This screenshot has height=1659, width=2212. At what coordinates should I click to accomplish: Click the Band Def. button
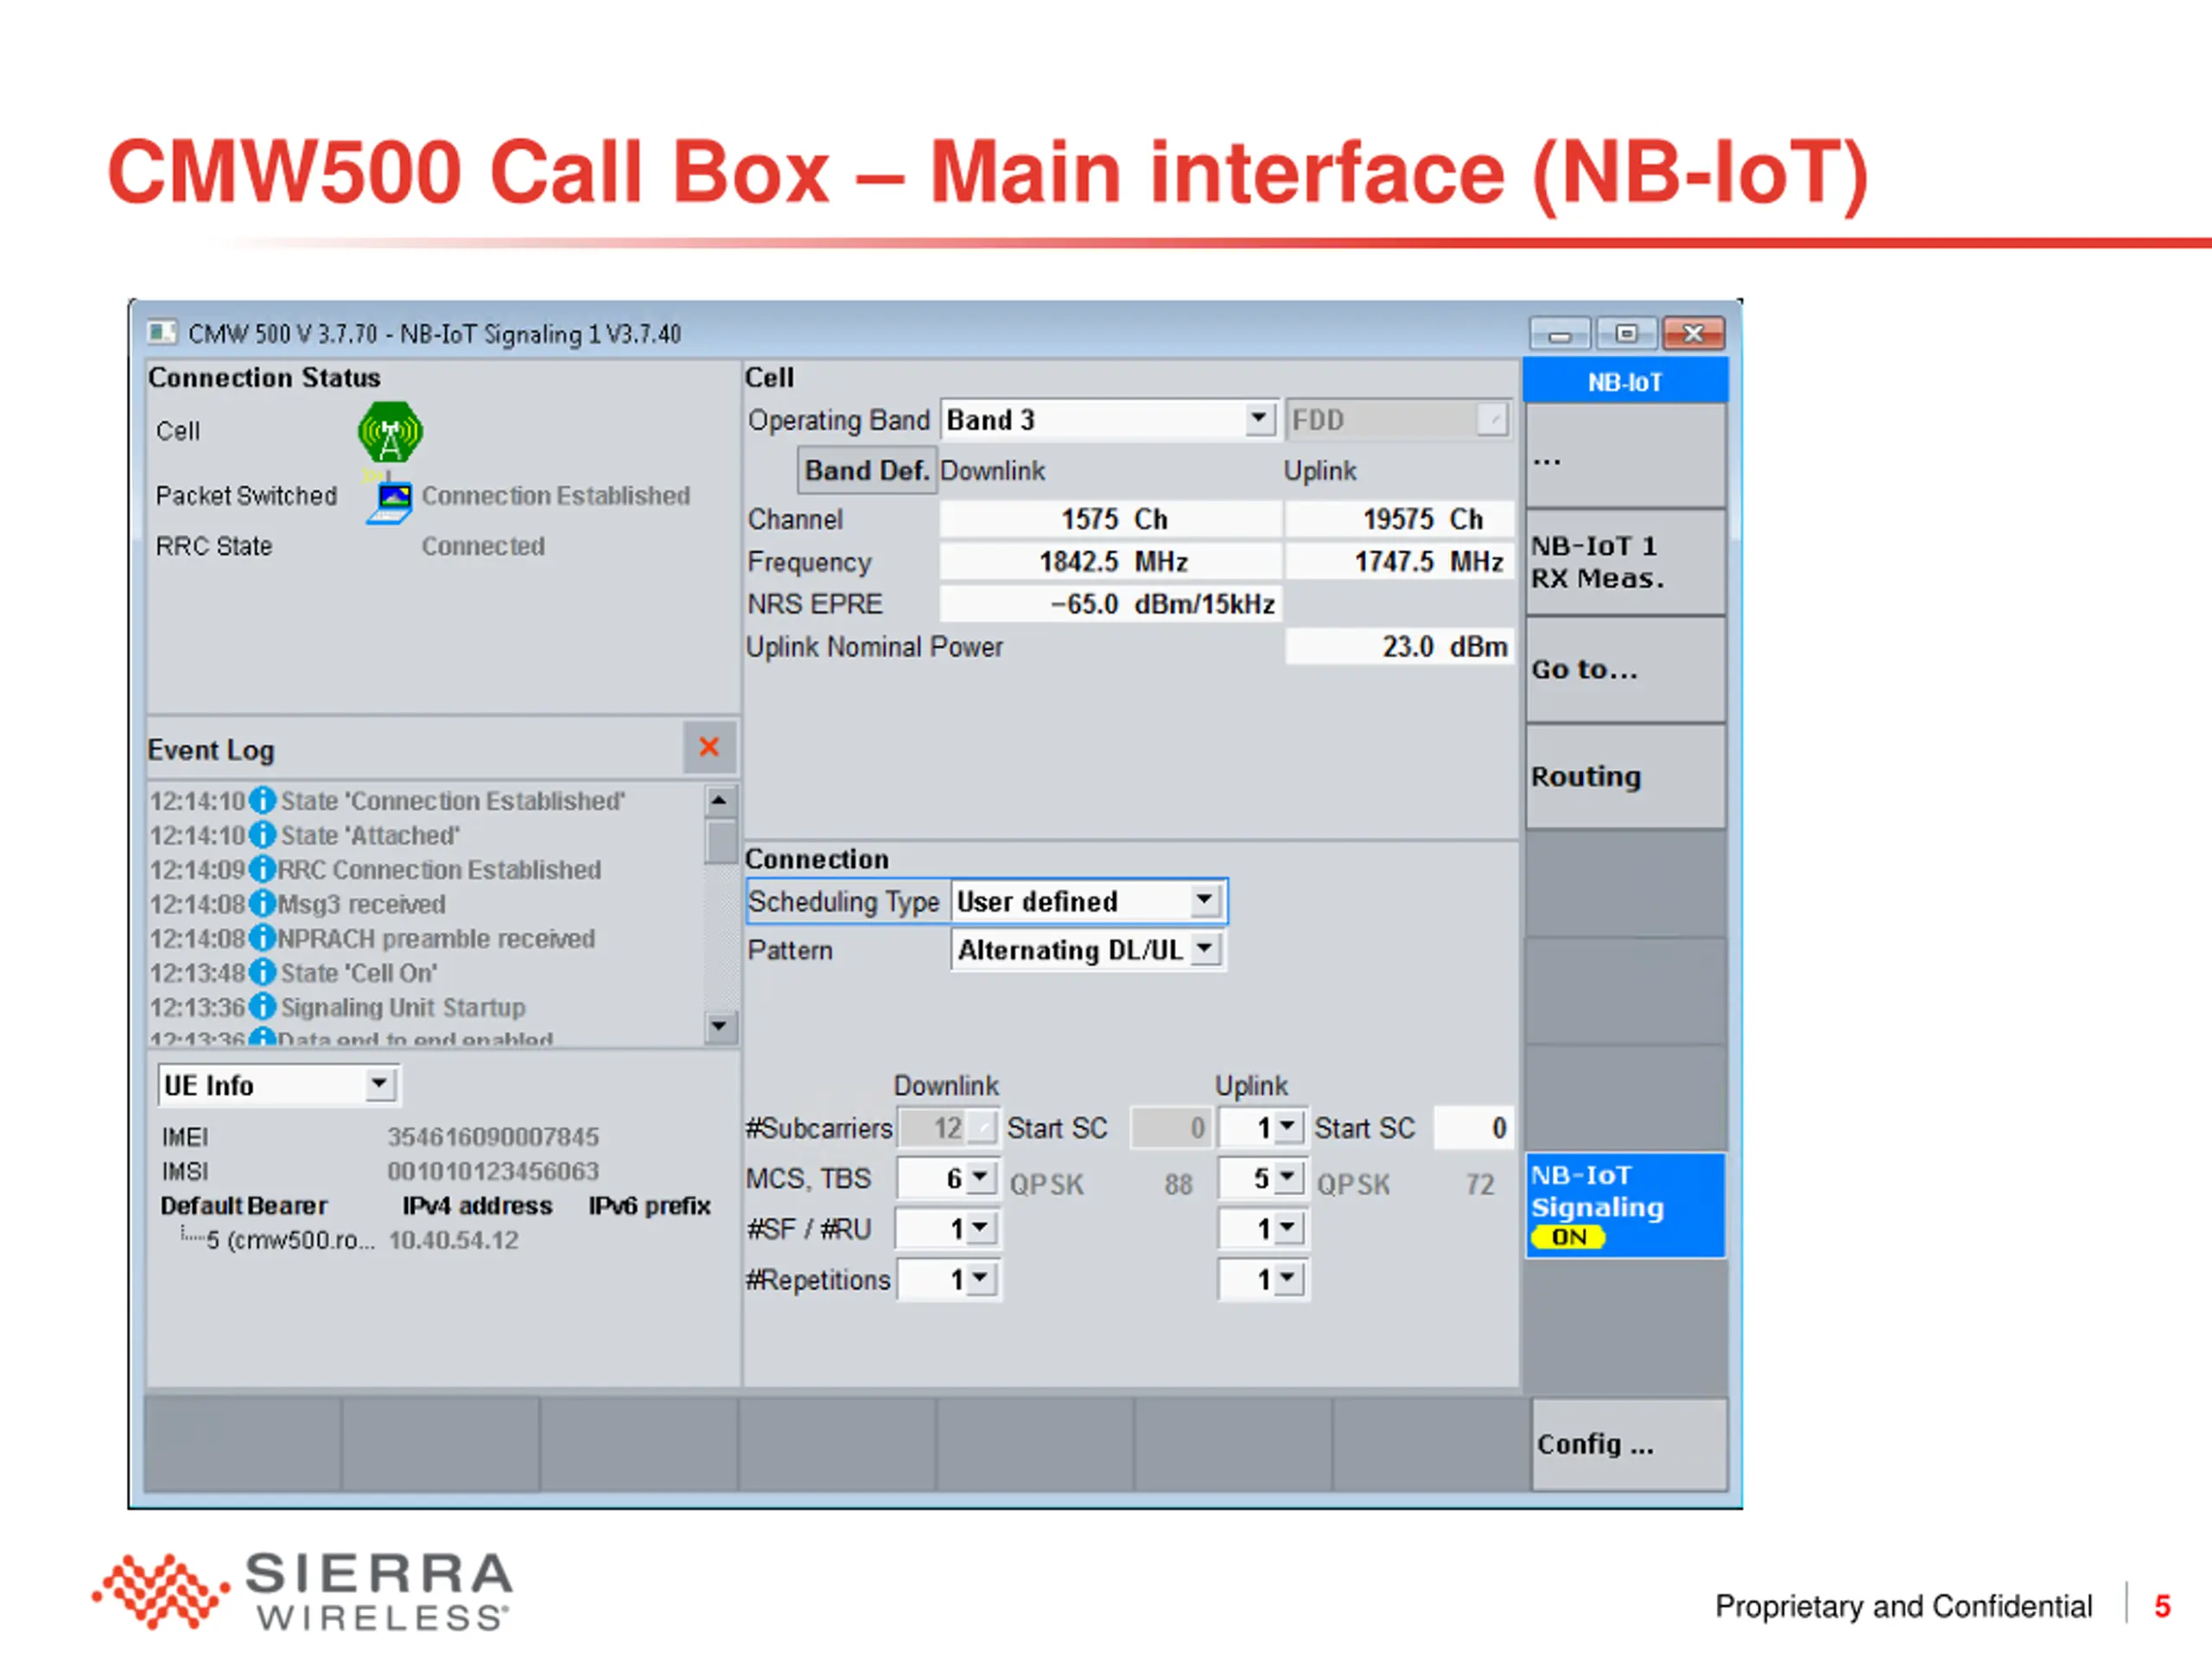tap(866, 470)
